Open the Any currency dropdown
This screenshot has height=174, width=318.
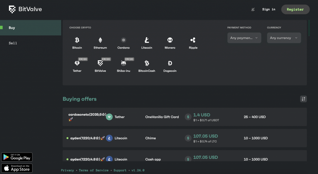click(284, 38)
